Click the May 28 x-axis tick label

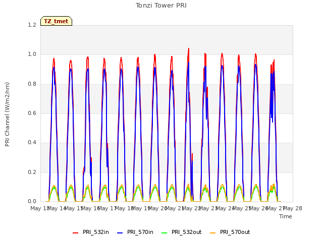point(293,208)
